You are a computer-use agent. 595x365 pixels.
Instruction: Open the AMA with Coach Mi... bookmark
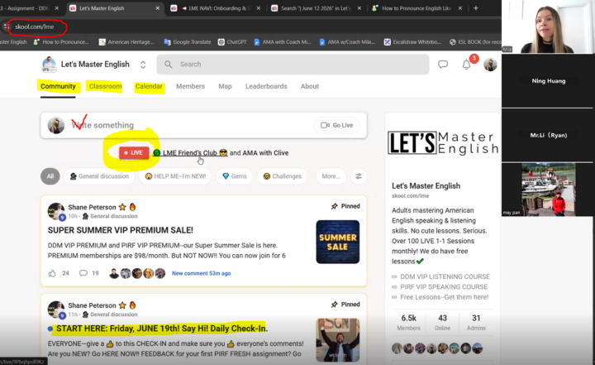click(283, 42)
